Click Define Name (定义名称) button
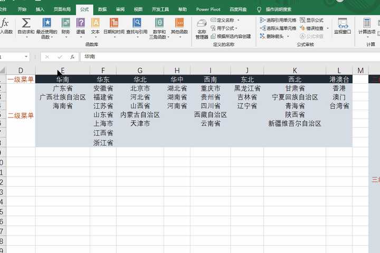Image resolution: width=380 pixels, height=253 pixels. click(x=223, y=20)
